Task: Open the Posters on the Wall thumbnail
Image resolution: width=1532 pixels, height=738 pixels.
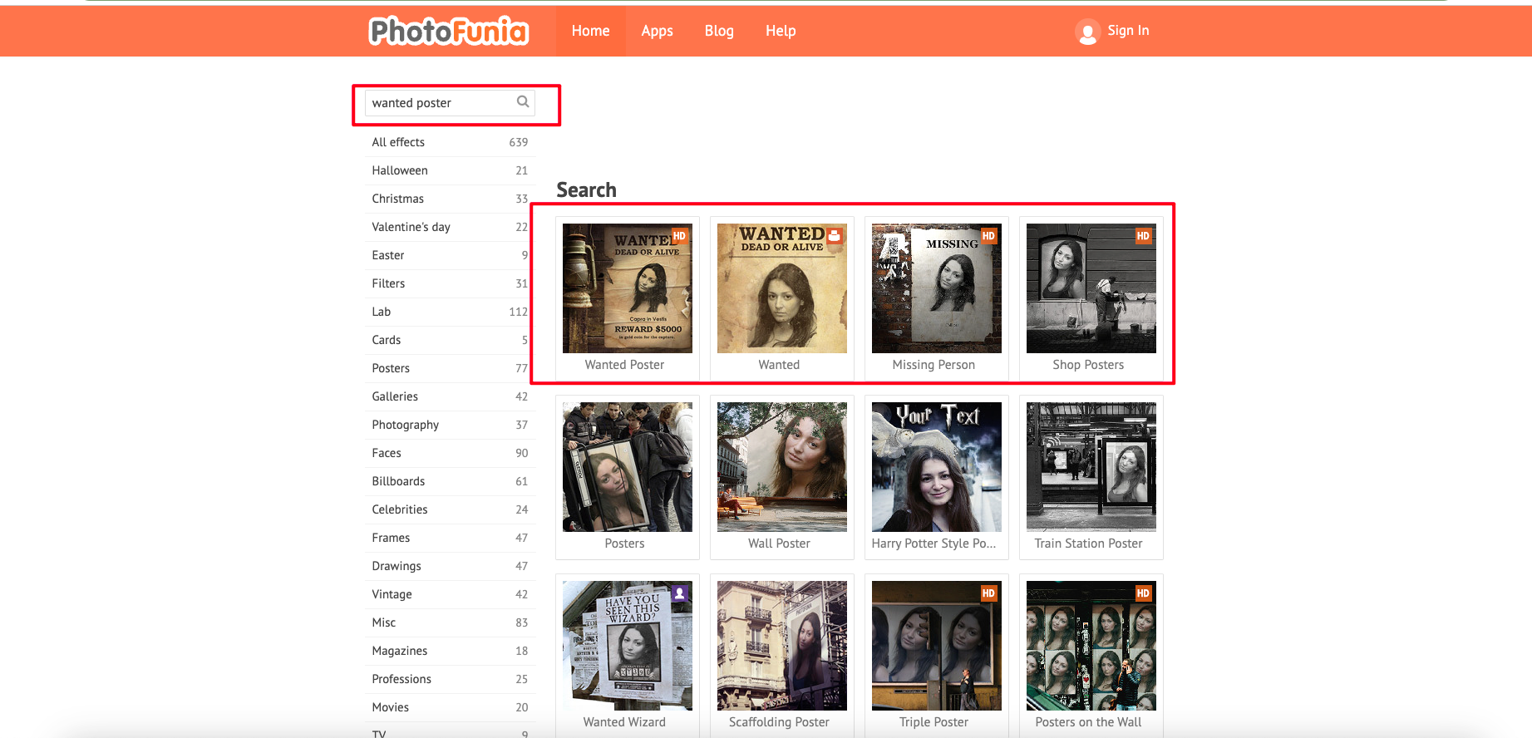Action: (1091, 646)
